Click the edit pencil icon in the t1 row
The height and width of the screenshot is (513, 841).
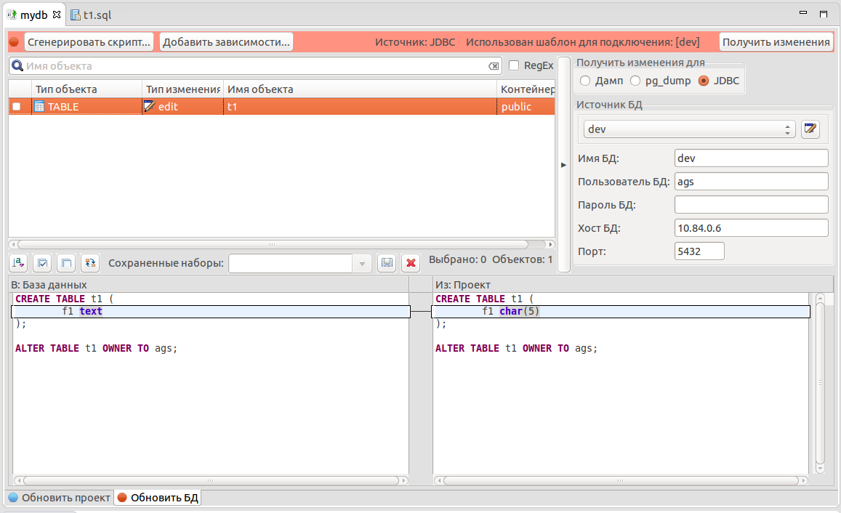150,106
